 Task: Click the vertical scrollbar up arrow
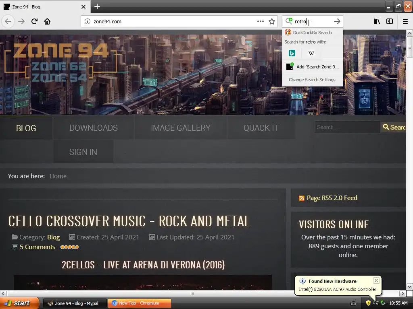[x=409, y=33]
